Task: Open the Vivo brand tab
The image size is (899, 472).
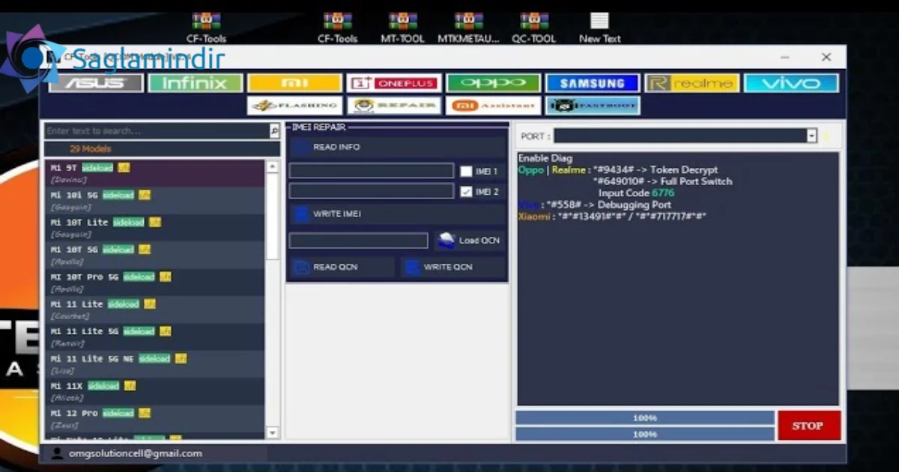Action: pos(791,83)
